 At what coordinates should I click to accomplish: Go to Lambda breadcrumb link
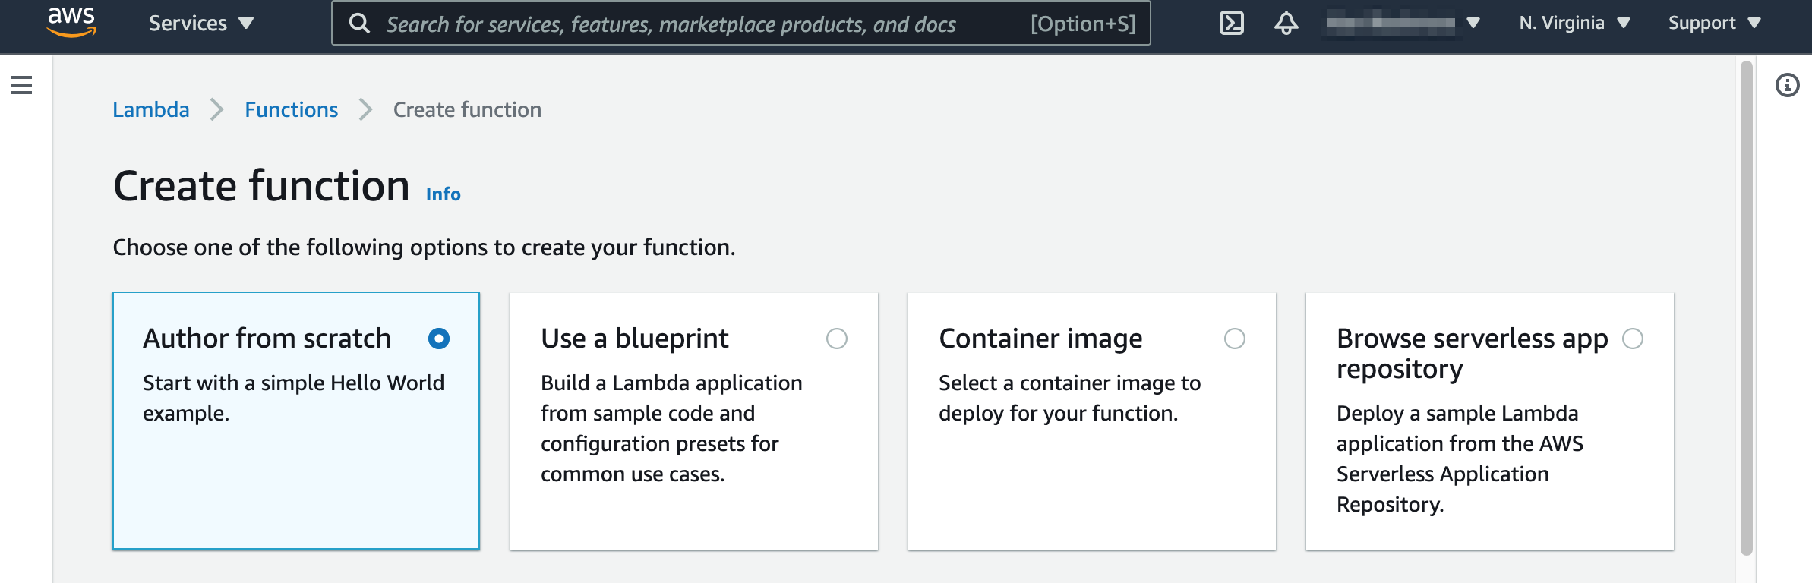pos(151,109)
